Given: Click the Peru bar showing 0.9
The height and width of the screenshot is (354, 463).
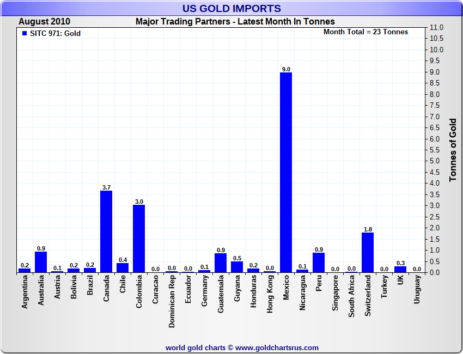Looking at the screenshot, I should [x=319, y=263].
